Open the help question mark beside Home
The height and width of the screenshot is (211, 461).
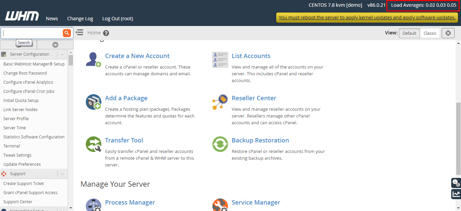click(106, 33)
